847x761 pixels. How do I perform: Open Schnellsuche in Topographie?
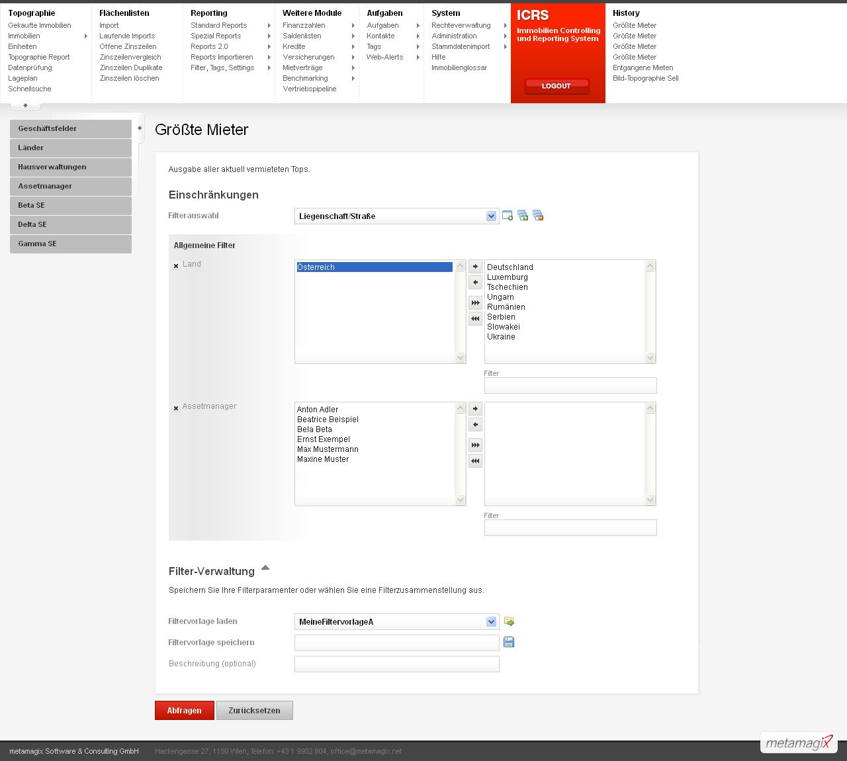30,89
